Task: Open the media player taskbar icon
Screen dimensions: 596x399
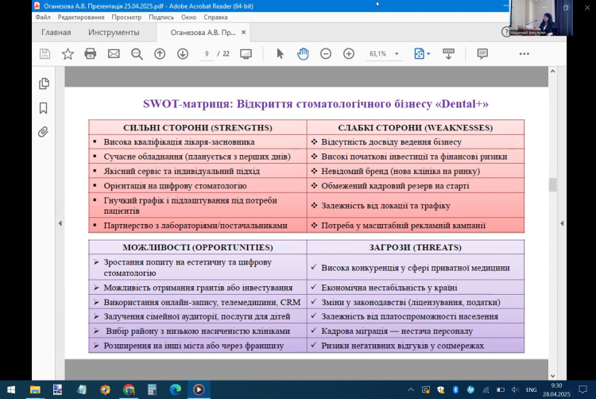Action: (199, 390)
